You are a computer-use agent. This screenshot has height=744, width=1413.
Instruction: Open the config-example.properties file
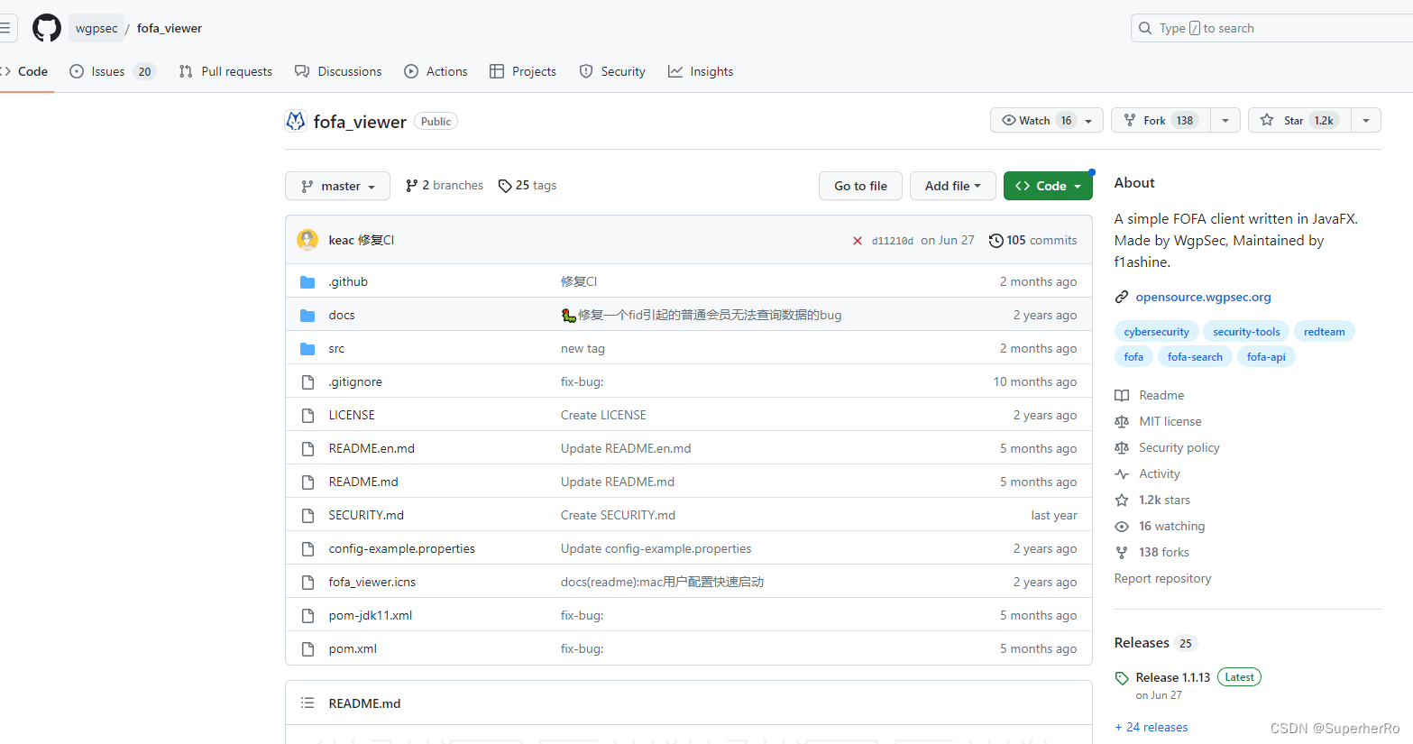pos(401,549)
